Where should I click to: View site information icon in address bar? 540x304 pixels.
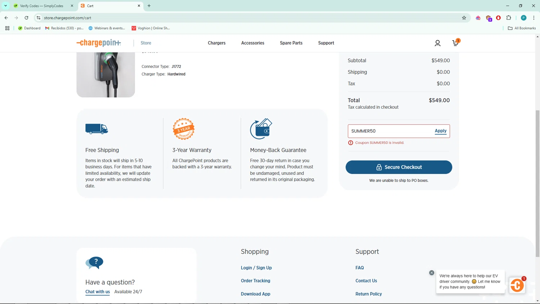point(39,18)
